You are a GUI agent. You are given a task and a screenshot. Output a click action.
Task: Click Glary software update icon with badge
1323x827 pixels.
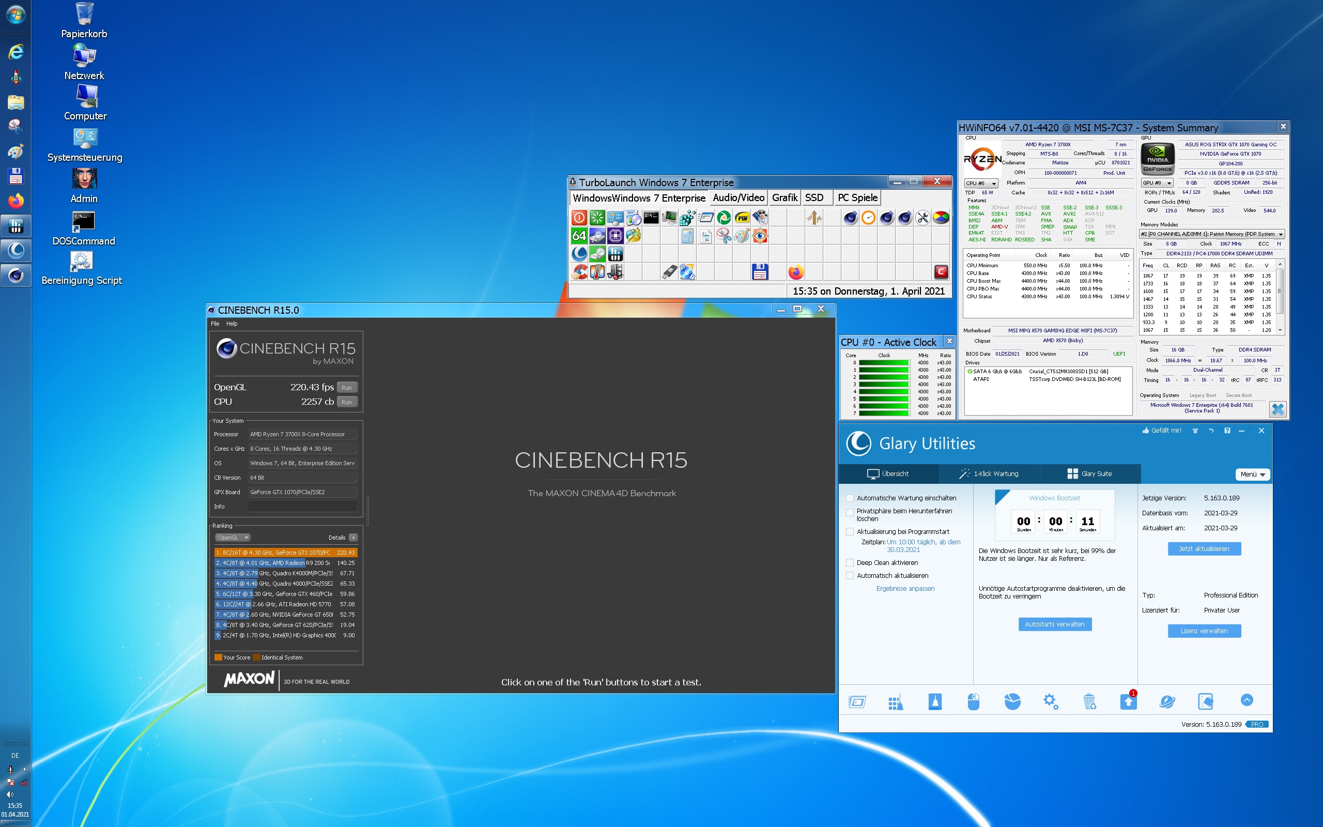(x=1128, y=701)
